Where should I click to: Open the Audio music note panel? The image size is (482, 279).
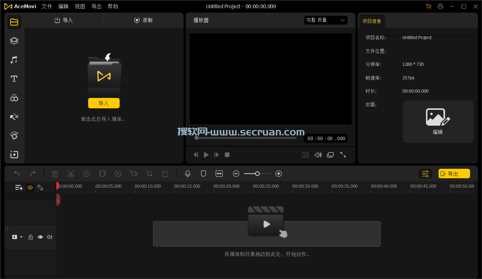14,60
